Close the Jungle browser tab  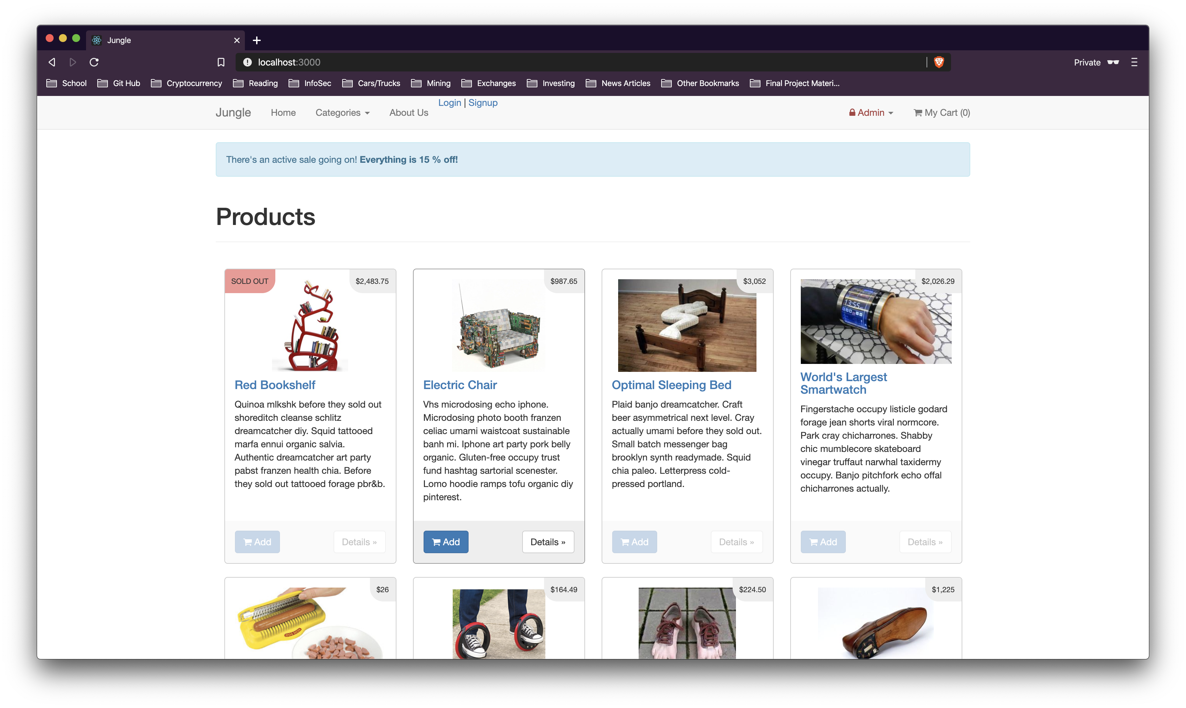point(237,41)
